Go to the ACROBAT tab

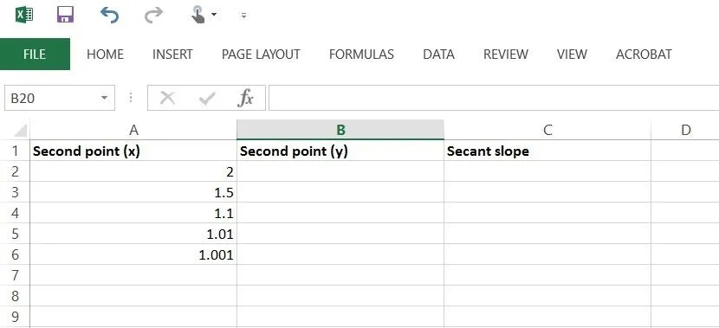pyautogui.click(x=644, y=54)
